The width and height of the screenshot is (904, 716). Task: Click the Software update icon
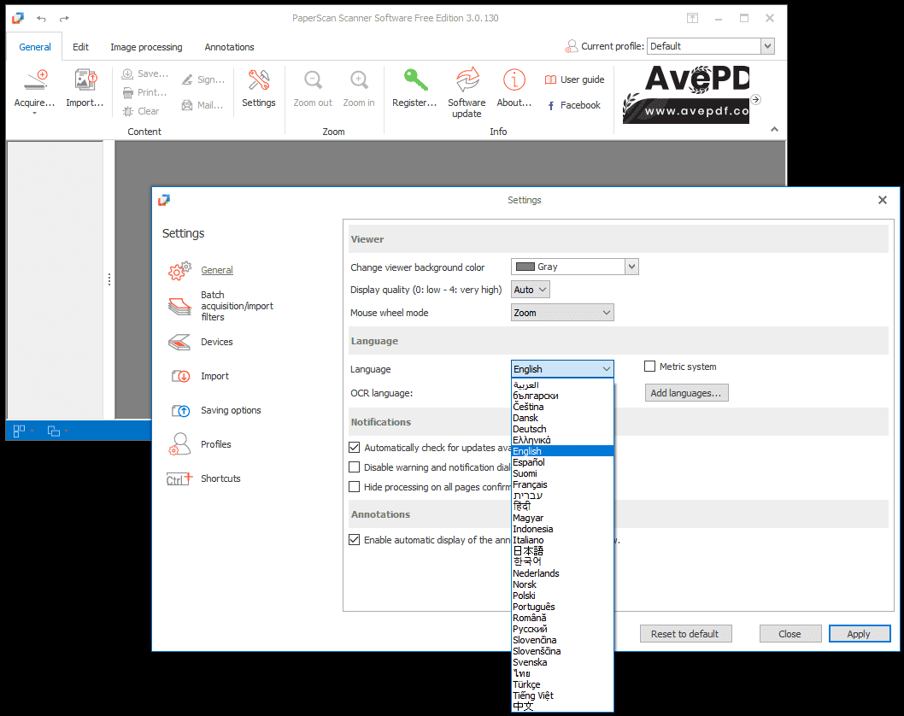tap(467, 79)
